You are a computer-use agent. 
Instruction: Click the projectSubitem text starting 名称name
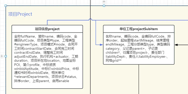click(138, 48)
